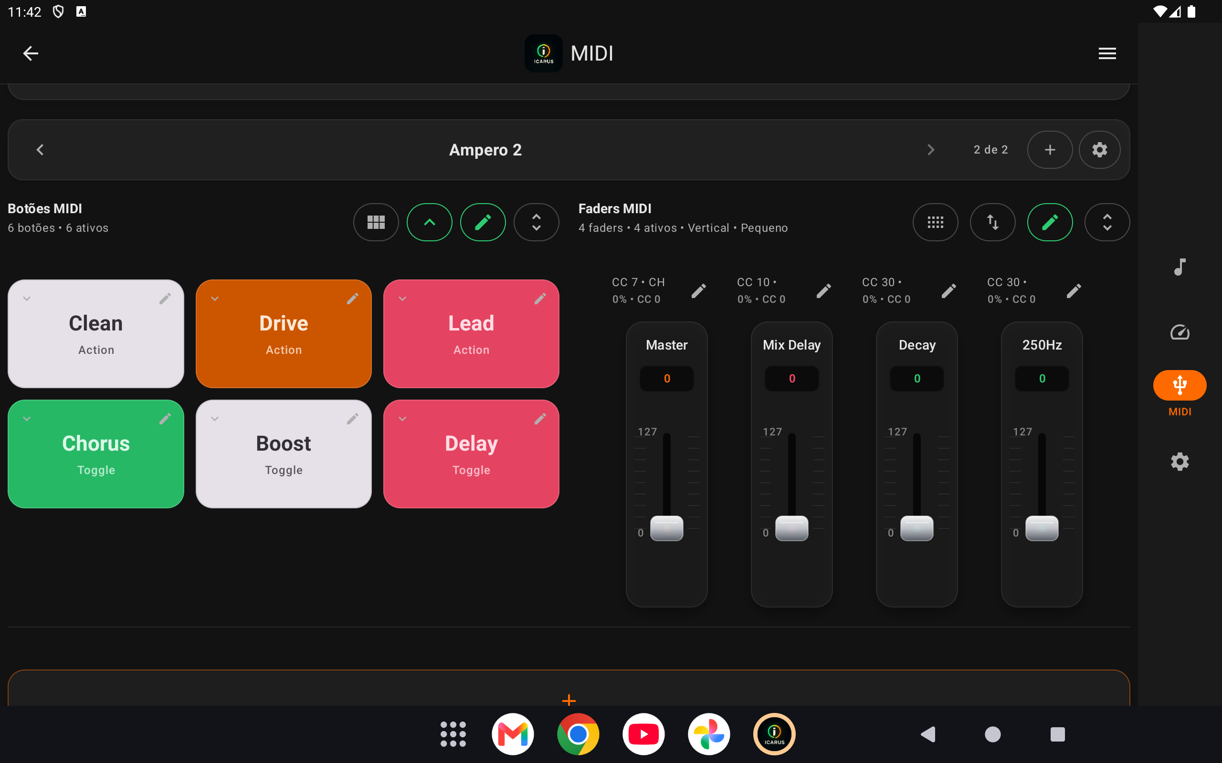Edit the Lead button with pencil

(540, 299)
